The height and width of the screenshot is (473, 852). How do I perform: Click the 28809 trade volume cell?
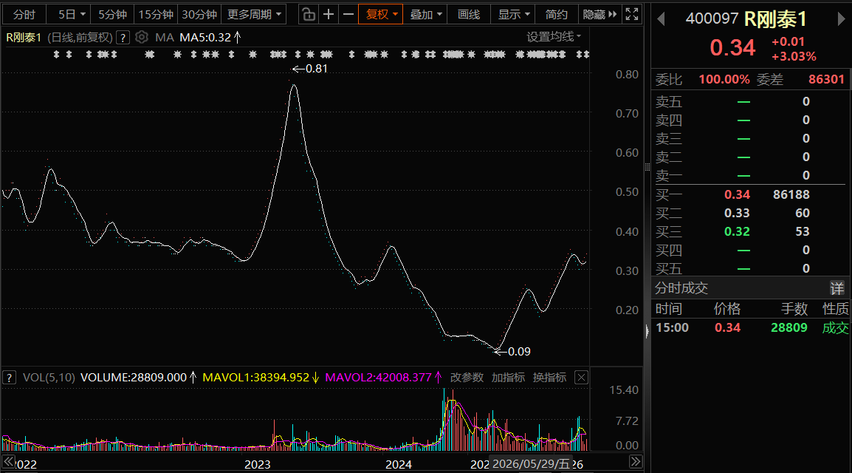[x=789, y=328]
